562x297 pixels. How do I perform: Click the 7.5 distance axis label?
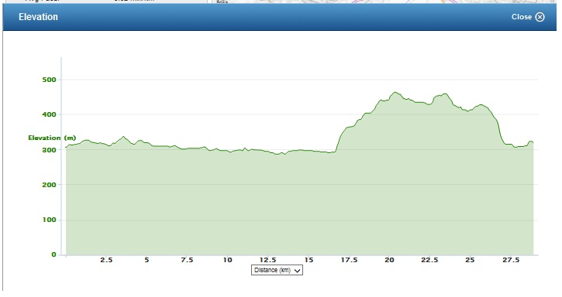(187, 260)
